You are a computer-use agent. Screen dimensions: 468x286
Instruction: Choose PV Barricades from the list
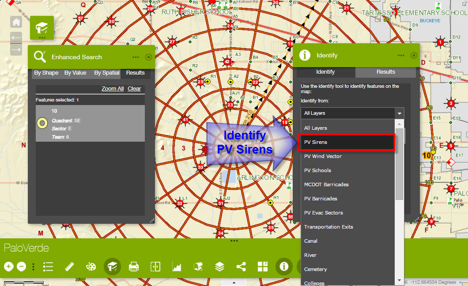pos(348,199)
